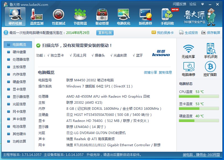The image size is (224, 160).
Task: Open 新机推荐 new PC recommendation icon
Action: click(145, 17)
